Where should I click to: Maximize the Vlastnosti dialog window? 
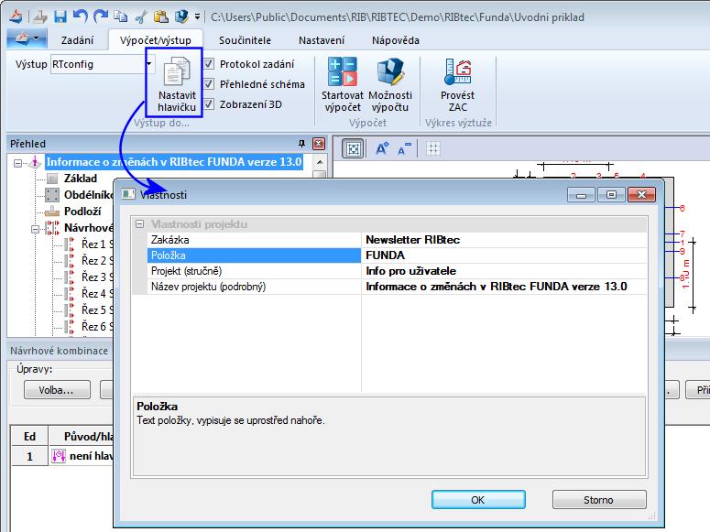(x=611, y=195)
